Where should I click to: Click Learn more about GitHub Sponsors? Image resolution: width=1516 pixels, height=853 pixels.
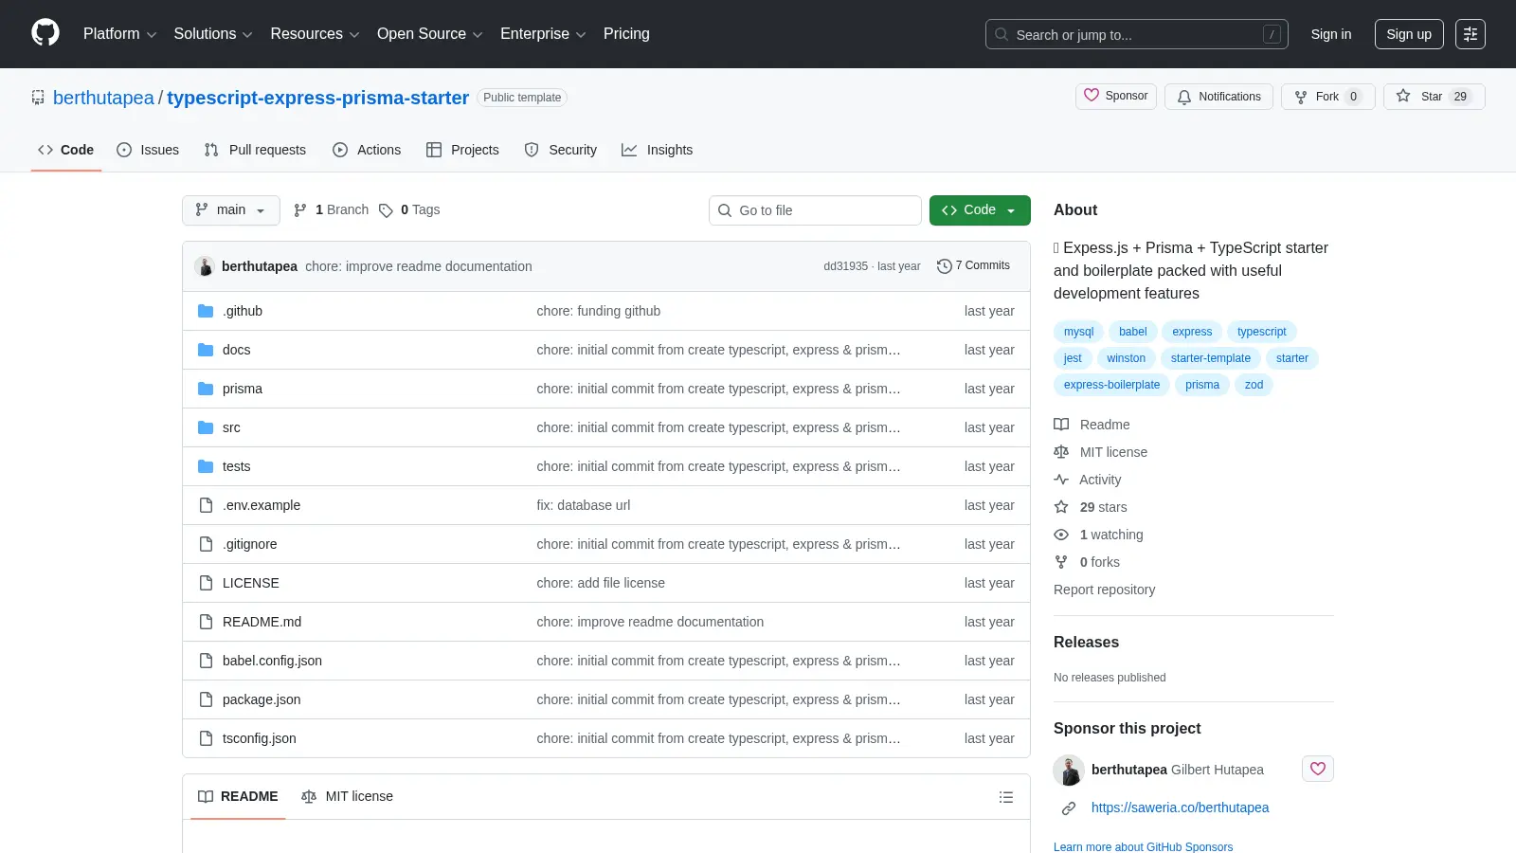[1143, 846]
